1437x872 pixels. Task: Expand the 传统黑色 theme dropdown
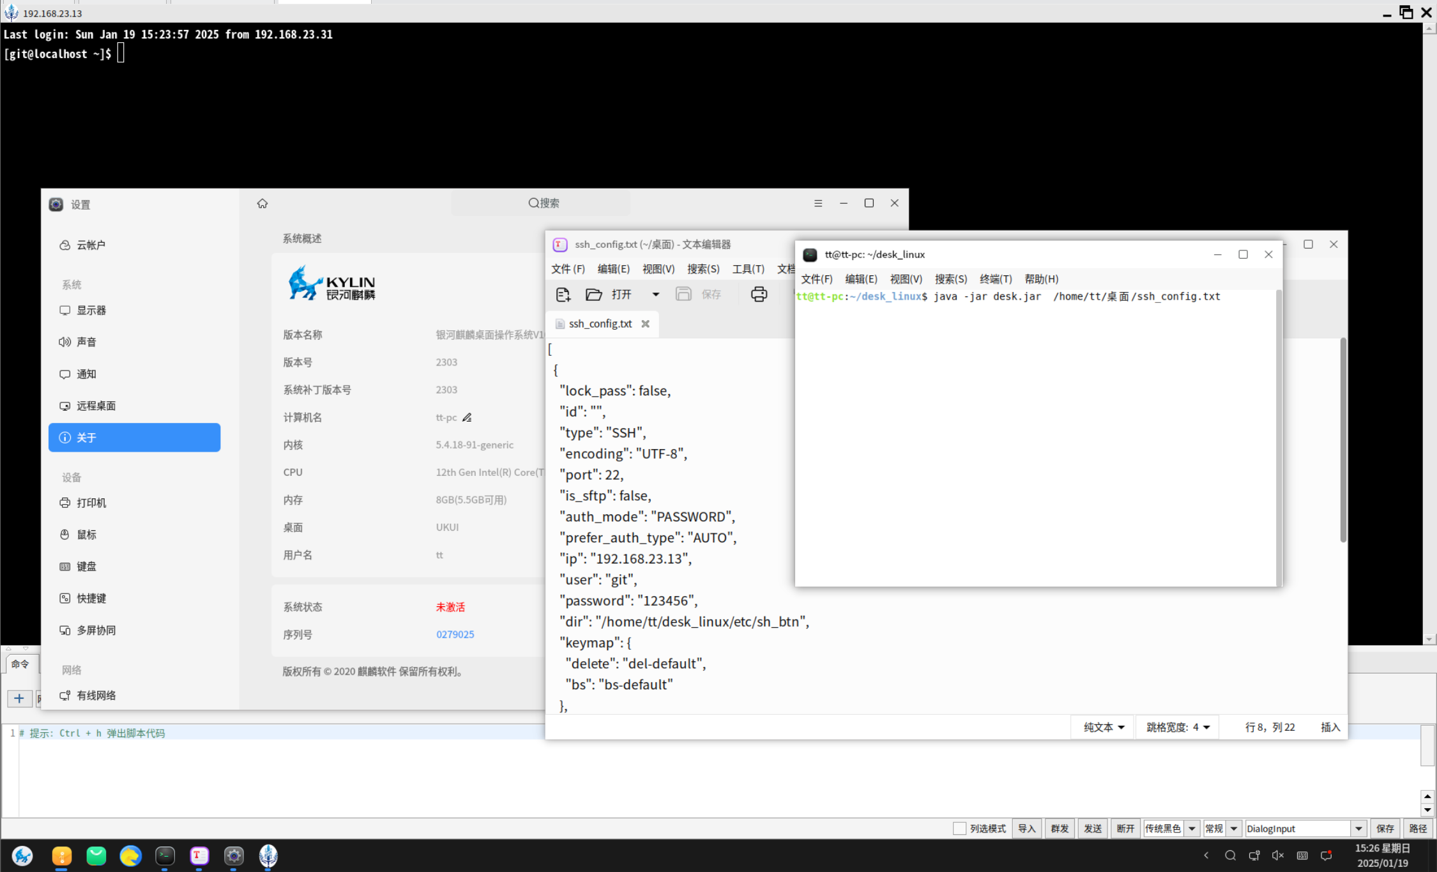pyautogui.click(x=1192, y=829)
